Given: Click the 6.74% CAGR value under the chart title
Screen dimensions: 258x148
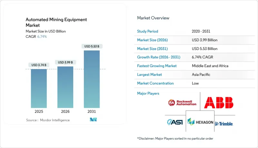Looking at the screenshot, I should (42, 36).
